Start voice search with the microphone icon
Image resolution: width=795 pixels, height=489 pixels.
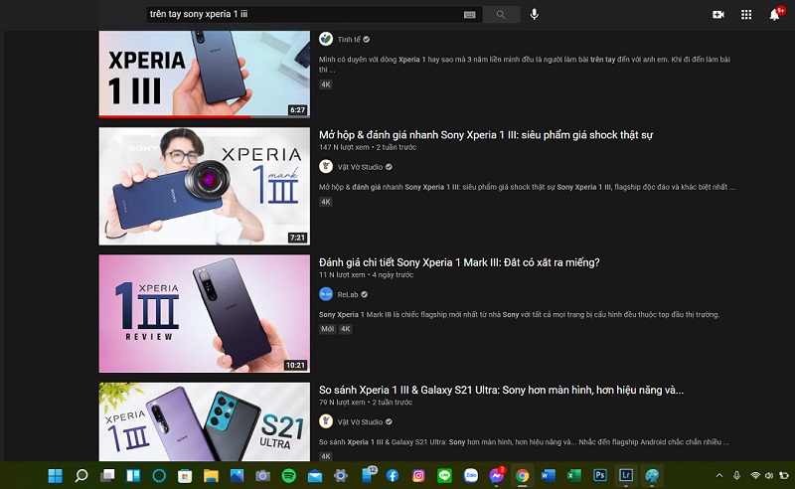point(534,14)
